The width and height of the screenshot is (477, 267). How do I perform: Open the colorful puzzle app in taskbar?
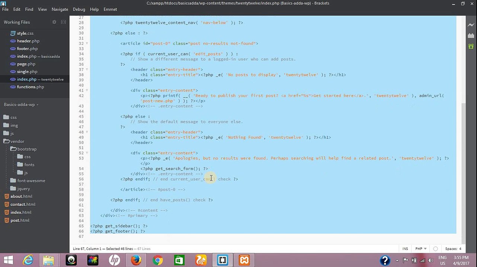coord(93,260)
